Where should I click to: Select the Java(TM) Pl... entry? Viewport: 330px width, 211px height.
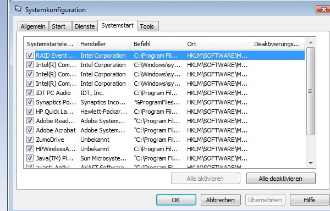coord(54,158)
